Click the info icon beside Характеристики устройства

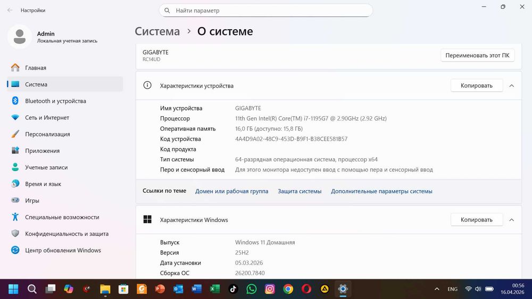(x=147, y=86)
